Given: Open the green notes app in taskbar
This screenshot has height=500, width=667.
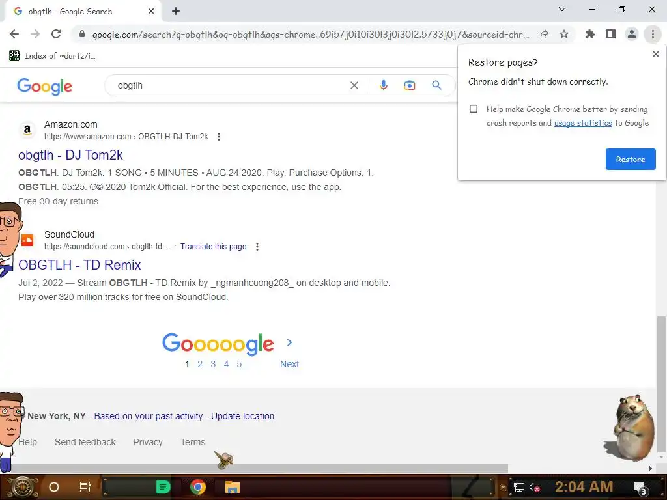Looking at the screenshot, I should [x=163, y=487].
